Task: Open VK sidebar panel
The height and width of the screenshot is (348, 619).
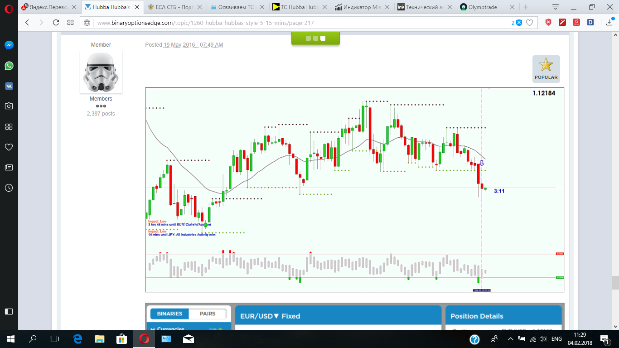Action: 9,86
